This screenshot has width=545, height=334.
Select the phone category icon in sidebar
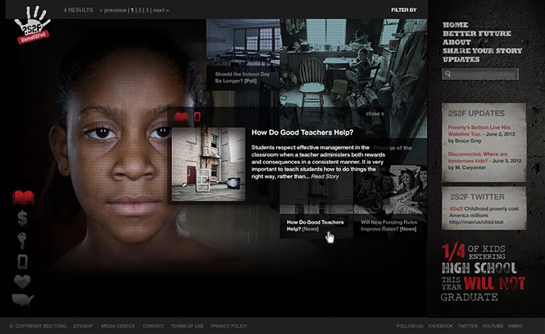pyautogui.click(x=23, y=262)
